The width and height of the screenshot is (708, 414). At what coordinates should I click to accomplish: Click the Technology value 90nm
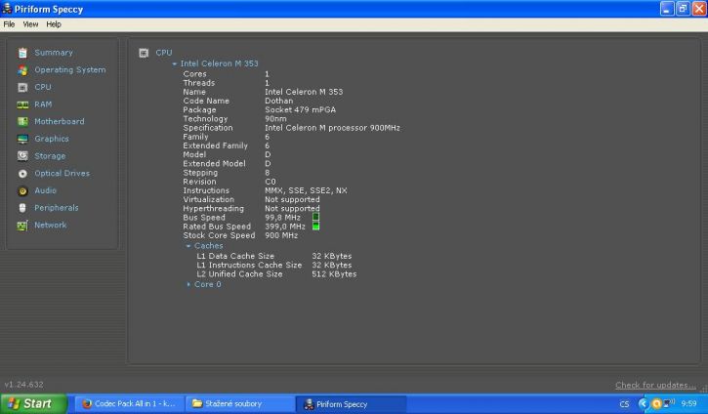tap(275, 119)
